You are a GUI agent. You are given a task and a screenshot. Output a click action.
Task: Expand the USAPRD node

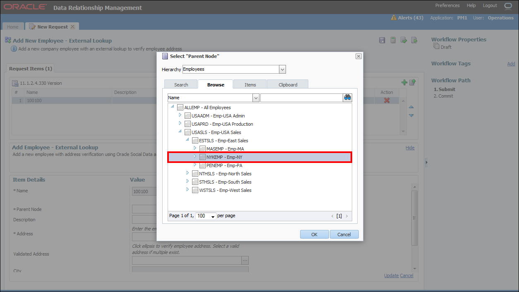pyautogui.click(x=180, y=123)
